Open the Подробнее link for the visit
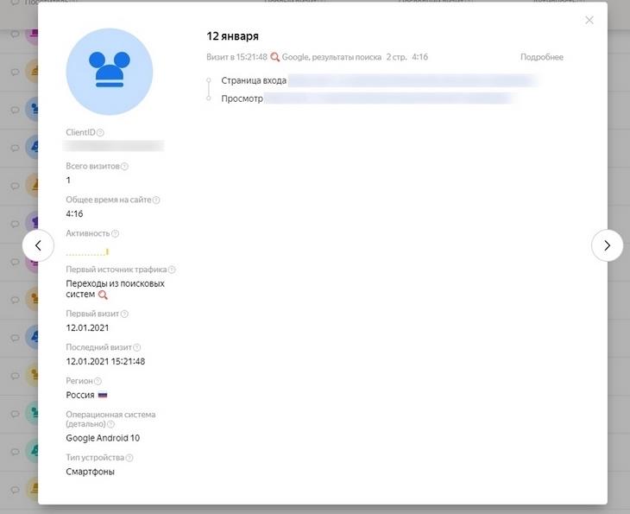 [541, 57]
